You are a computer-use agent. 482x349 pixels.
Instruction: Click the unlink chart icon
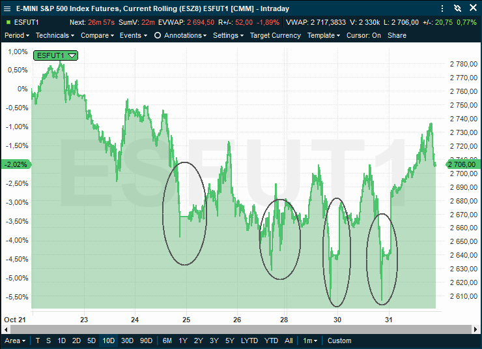pos(457,8)
